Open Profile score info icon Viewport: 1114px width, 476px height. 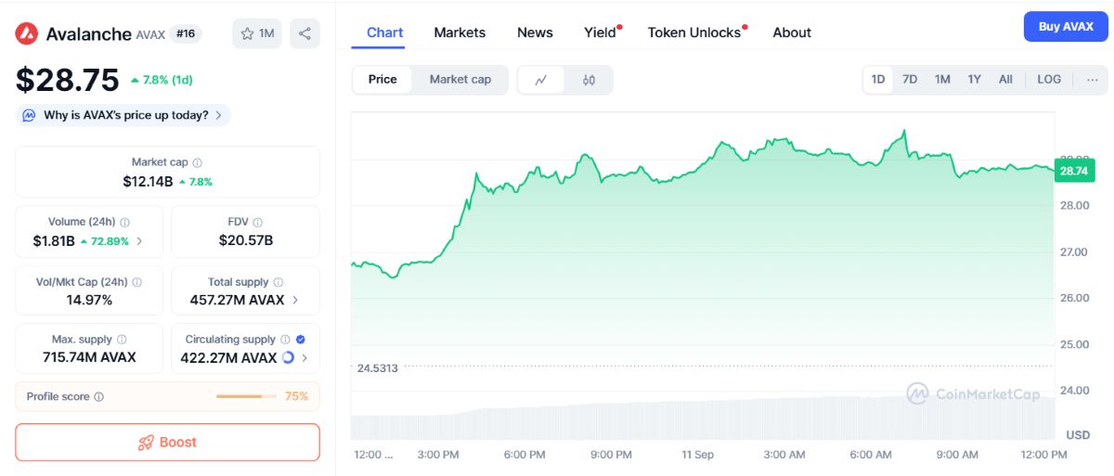coord(99,397)
